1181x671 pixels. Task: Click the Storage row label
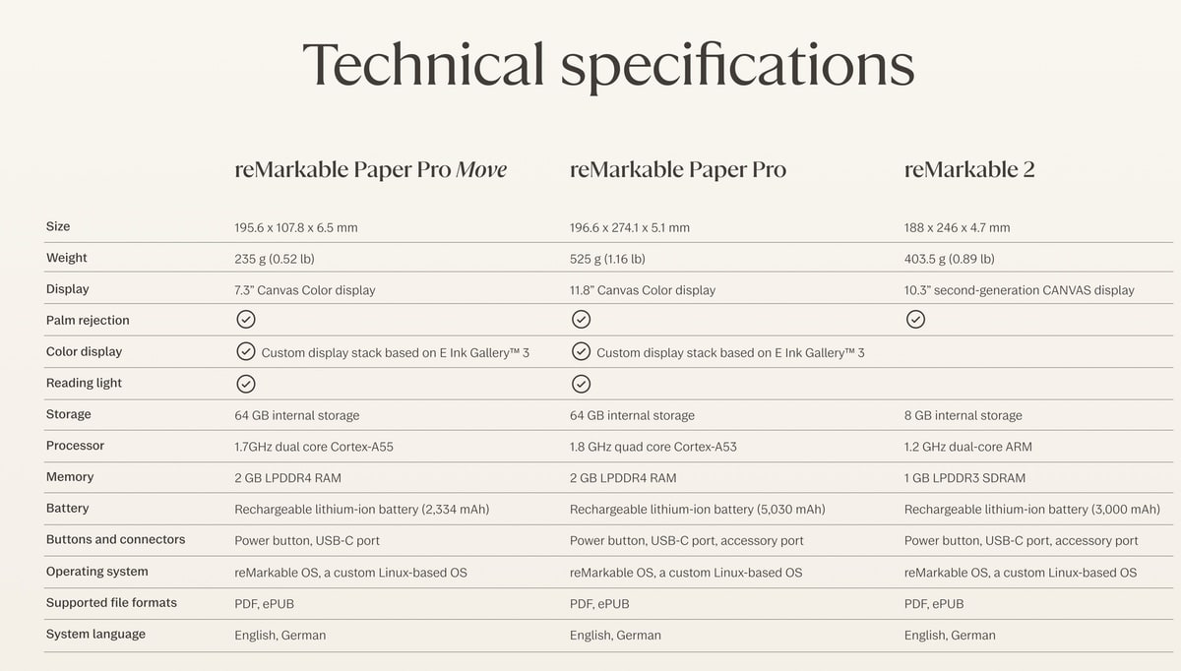pos(68,414)
